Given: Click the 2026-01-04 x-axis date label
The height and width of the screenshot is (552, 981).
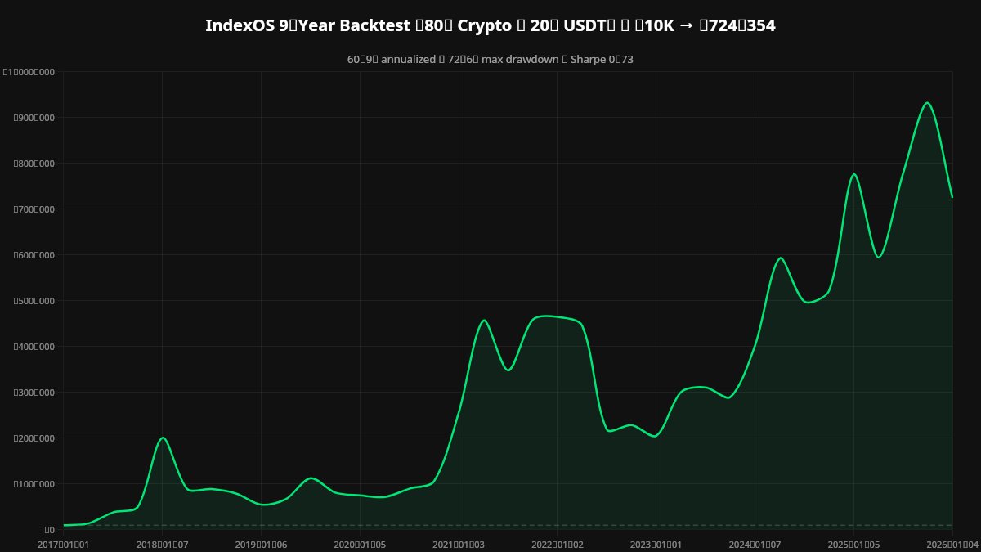Looking at the screenshot, I should 952,544.
